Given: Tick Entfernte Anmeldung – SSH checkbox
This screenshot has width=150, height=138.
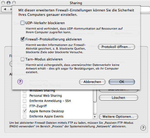Looking at the screenshot, I should (25, 101).
